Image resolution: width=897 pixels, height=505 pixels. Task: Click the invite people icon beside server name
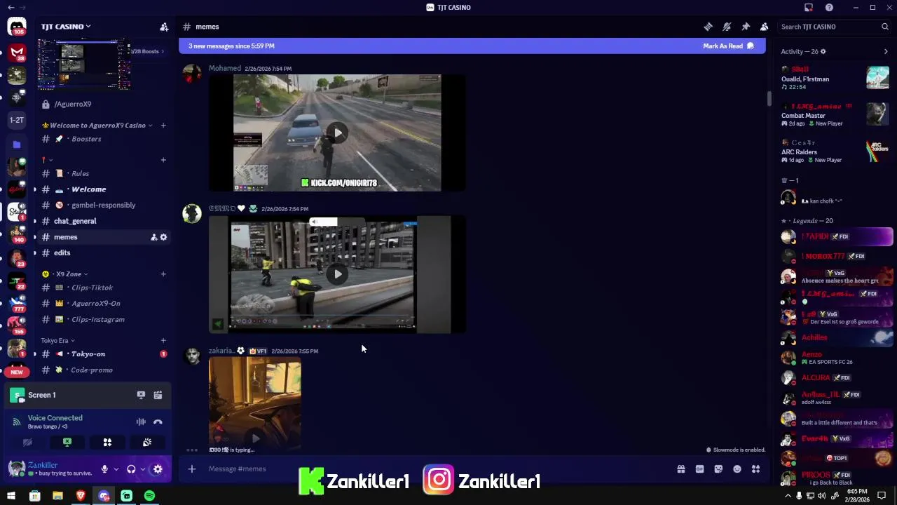pos(164,27)
